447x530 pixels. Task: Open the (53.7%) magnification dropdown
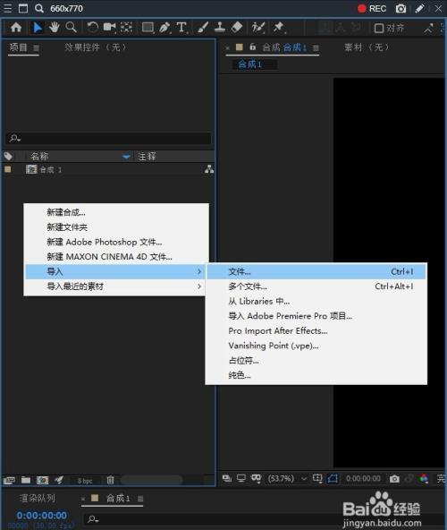[287, 479]
